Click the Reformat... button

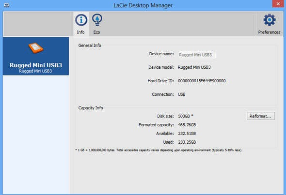click(261, 116)
